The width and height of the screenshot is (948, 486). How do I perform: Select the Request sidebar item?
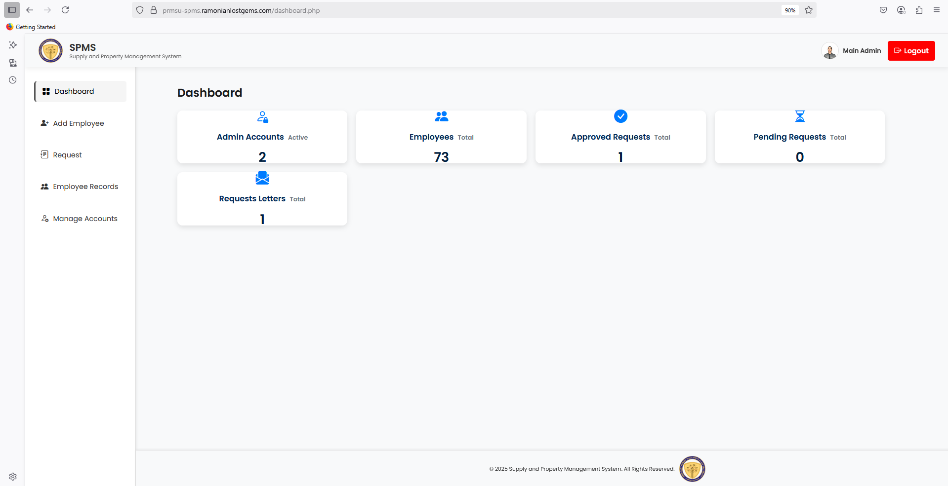67,155
